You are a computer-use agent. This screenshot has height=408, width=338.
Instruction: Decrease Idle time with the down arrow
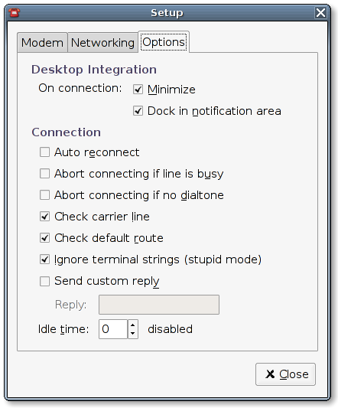tap(133, 334)
